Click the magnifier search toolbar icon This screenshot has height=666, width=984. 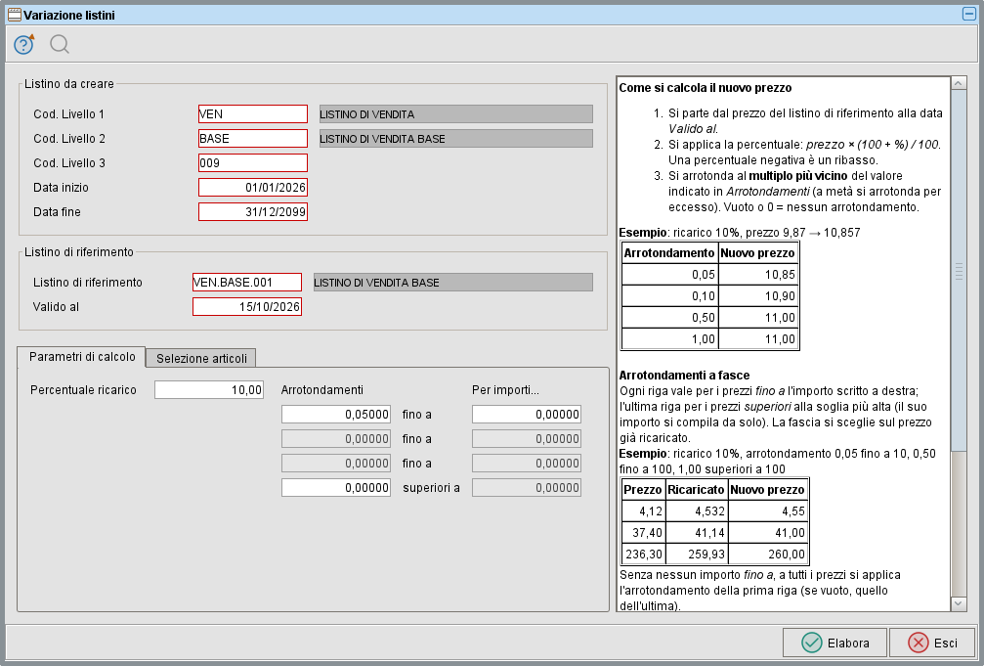(60, 45)
